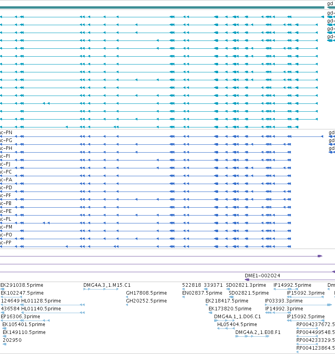Click the PO polypeptide row label

click(x=6, y=235)
